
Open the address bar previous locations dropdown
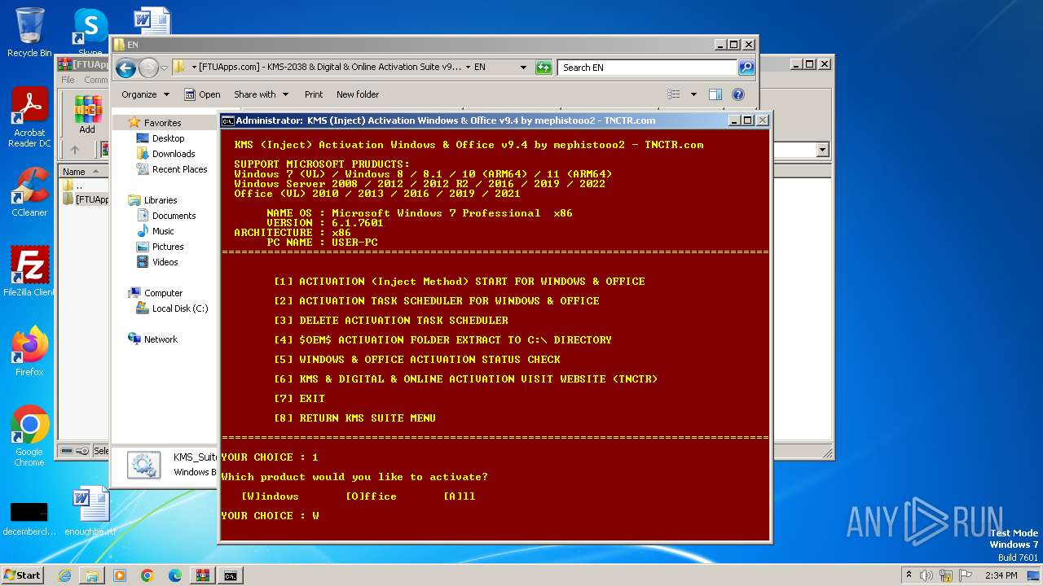pos(523,68)
